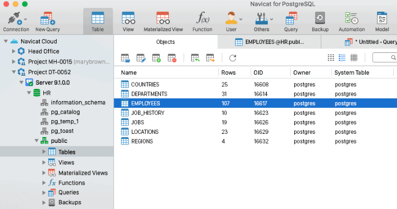This screenshot has height=209, width=397.
Task: Click the Open Table icon
Action: (125, 58)
